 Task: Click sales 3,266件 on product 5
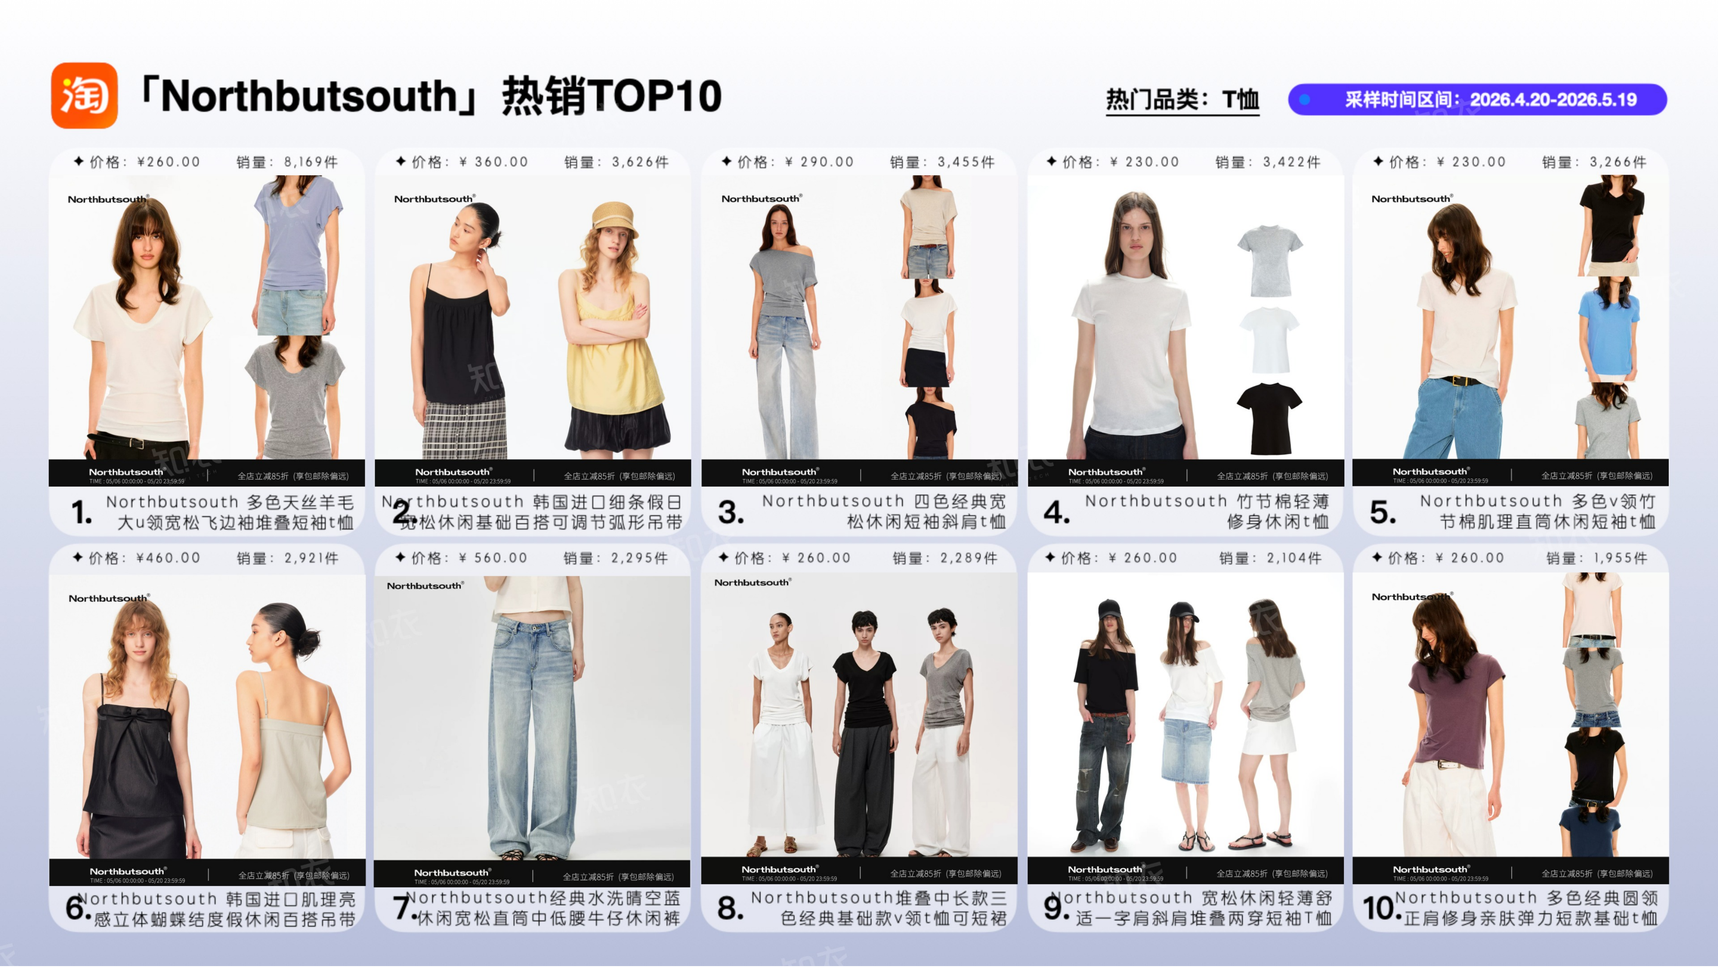coord(1595,162)
